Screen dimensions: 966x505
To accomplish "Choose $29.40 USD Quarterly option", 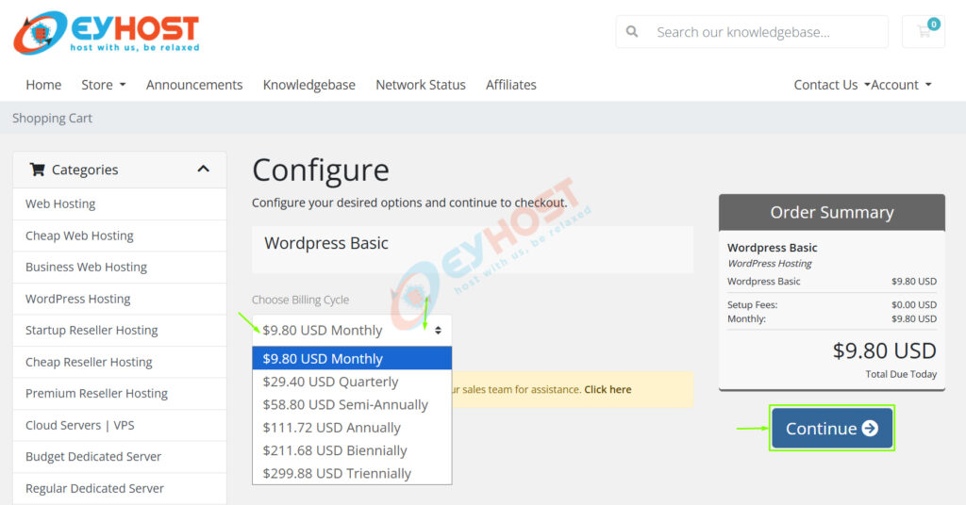I will click(x=352, y=382).
